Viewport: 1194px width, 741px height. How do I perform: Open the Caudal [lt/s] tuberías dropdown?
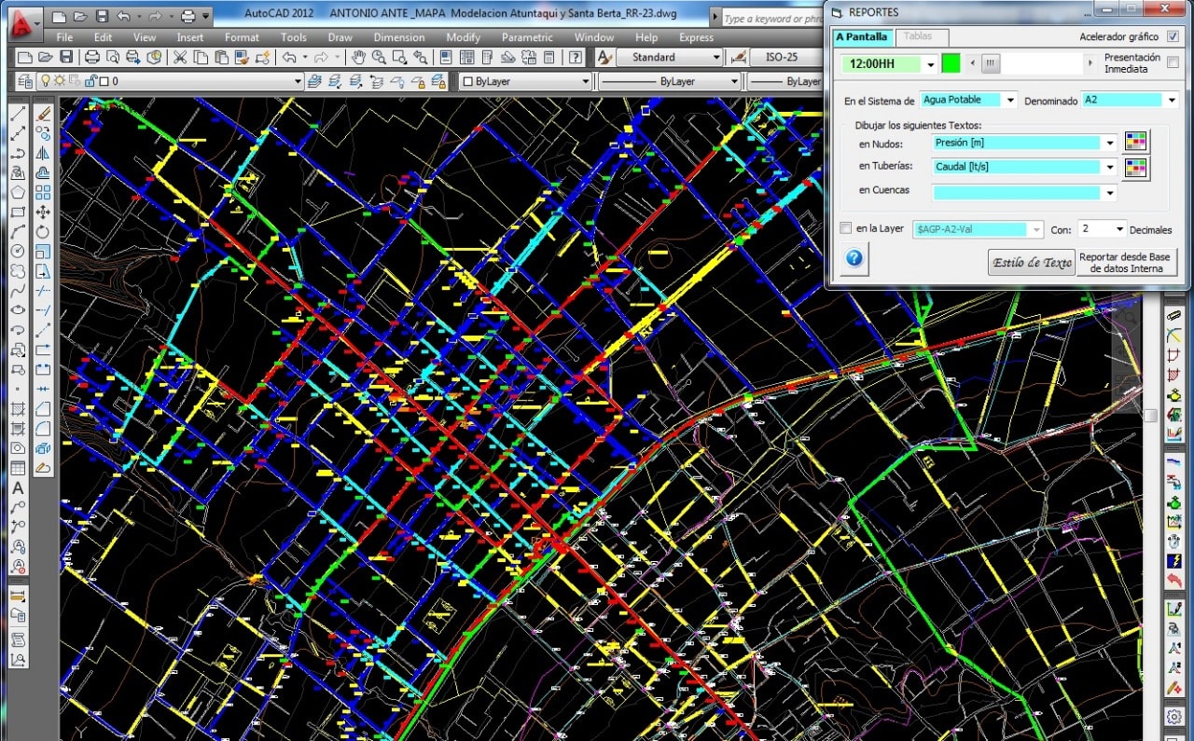coord(1109,168)
